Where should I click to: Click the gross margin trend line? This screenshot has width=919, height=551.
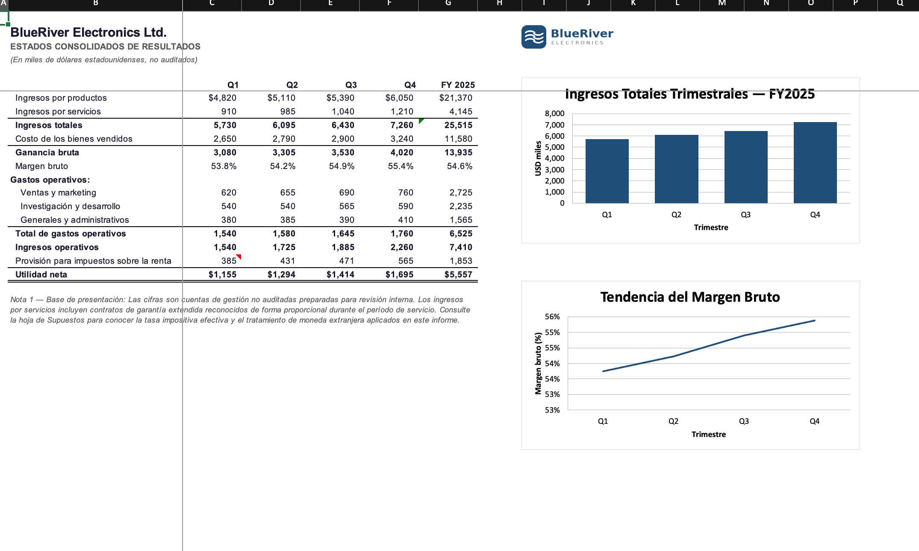click(x=709, y=346)
